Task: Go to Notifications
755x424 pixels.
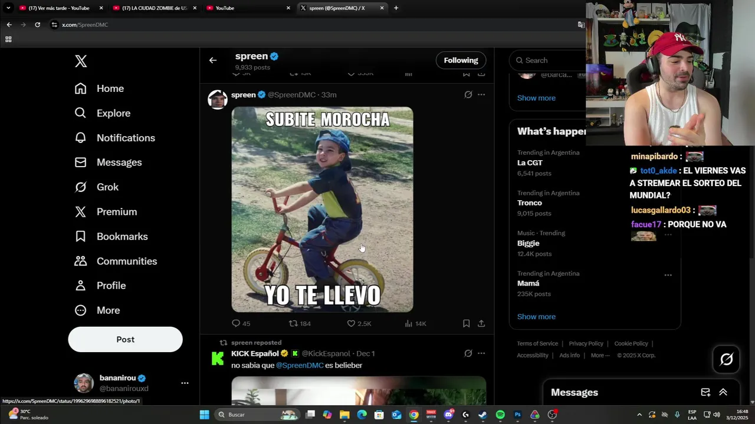Action: (x=115, y=138)
